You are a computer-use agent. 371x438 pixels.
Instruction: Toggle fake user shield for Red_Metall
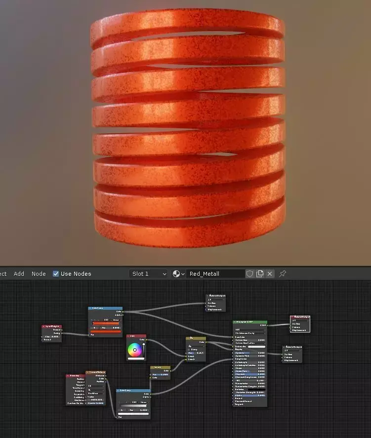(249, 274)
